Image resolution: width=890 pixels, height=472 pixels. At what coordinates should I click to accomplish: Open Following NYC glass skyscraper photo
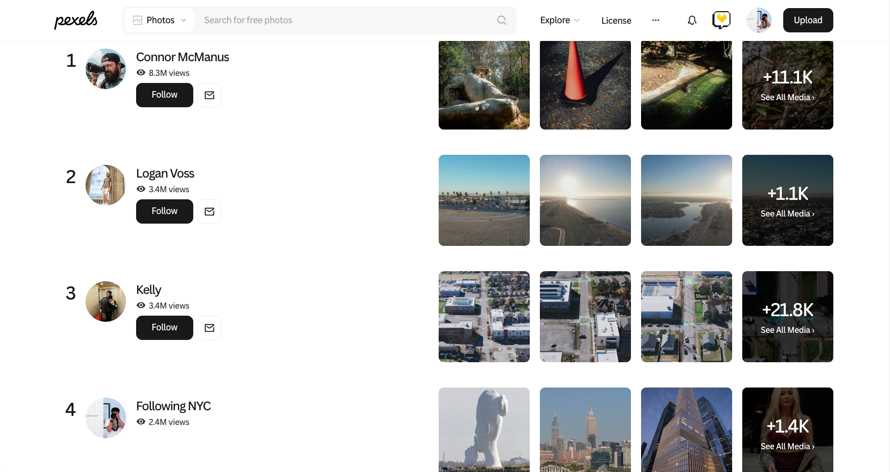pyautogui.click(x=687, y=430)
